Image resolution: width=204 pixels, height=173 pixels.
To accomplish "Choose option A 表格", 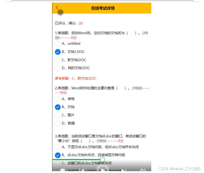I will coord(58,99).
